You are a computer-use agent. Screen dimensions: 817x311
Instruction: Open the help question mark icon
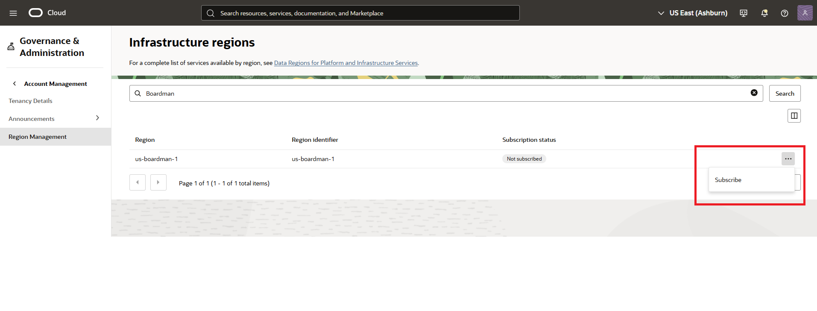point(785,13)
